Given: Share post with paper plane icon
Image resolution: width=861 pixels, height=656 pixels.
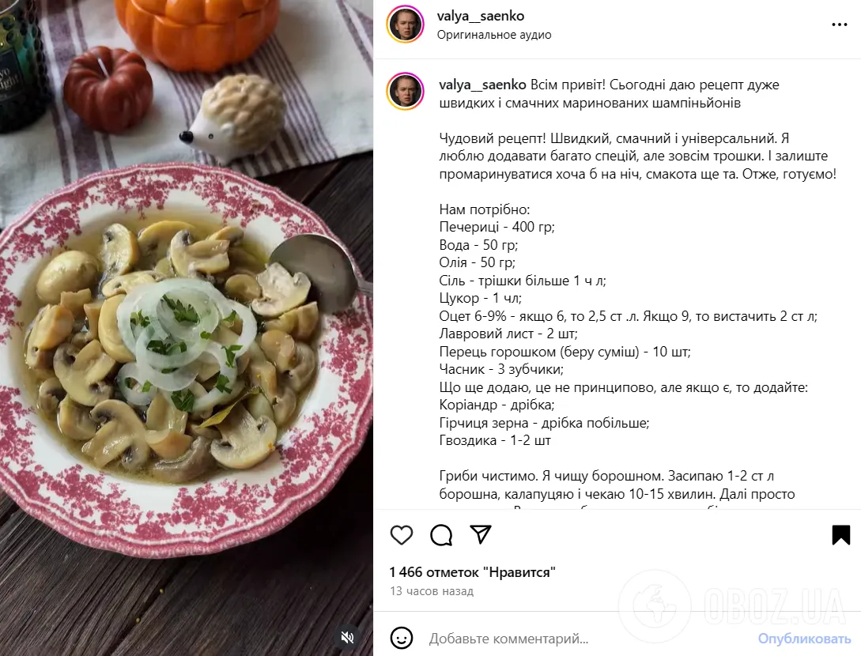Looking at the screenshot, I should (x=481, y=534).
